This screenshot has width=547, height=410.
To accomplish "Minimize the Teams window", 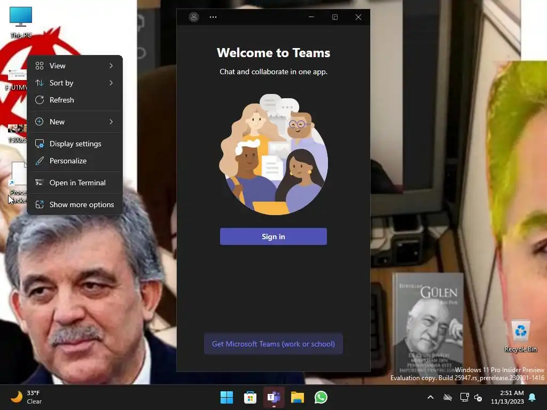I will [x=311, y=17].
